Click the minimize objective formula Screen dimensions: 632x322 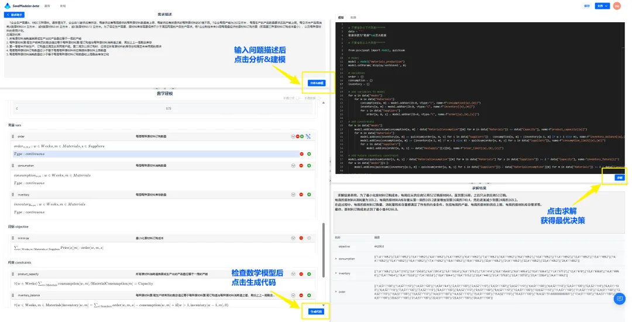click(x=59, y=248)
